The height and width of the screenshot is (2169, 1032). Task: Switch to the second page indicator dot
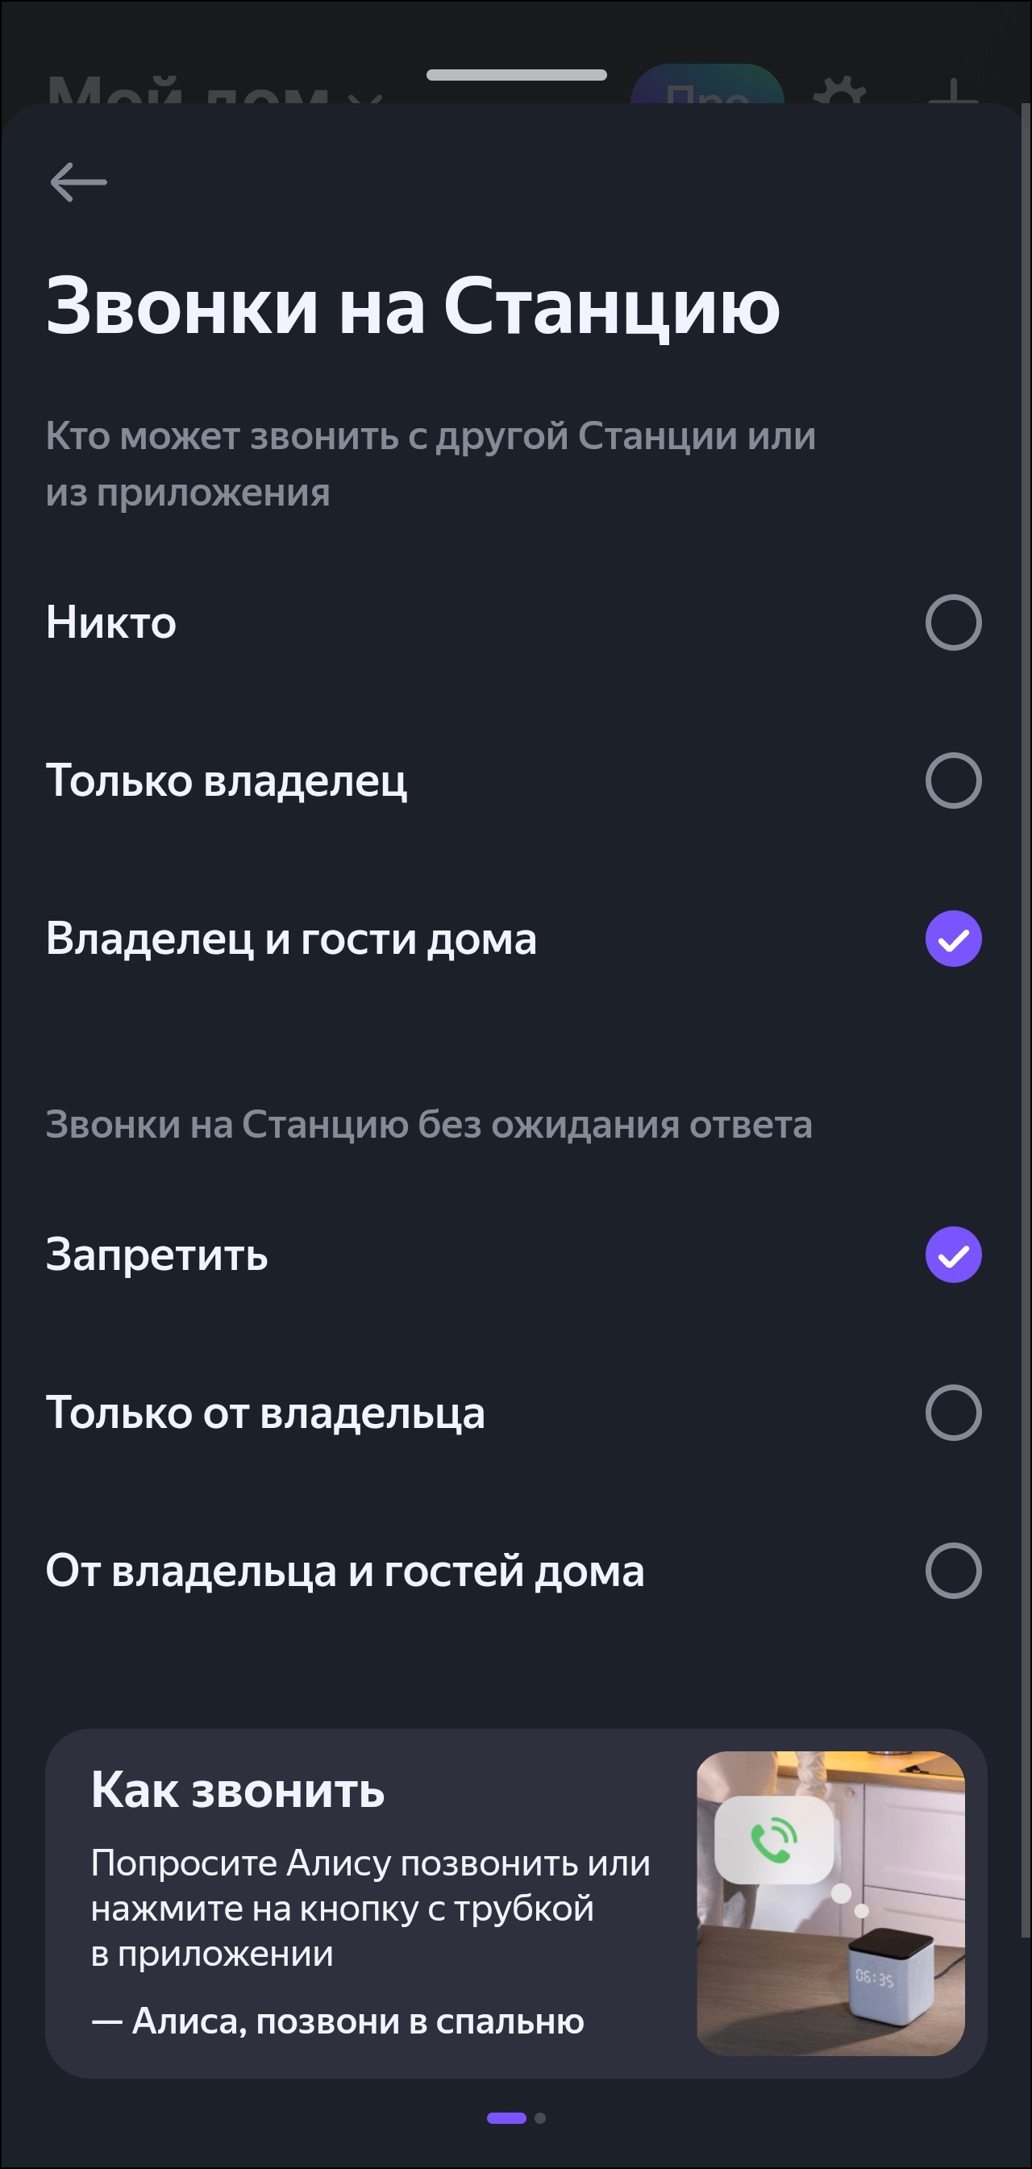coord(540,2117)
